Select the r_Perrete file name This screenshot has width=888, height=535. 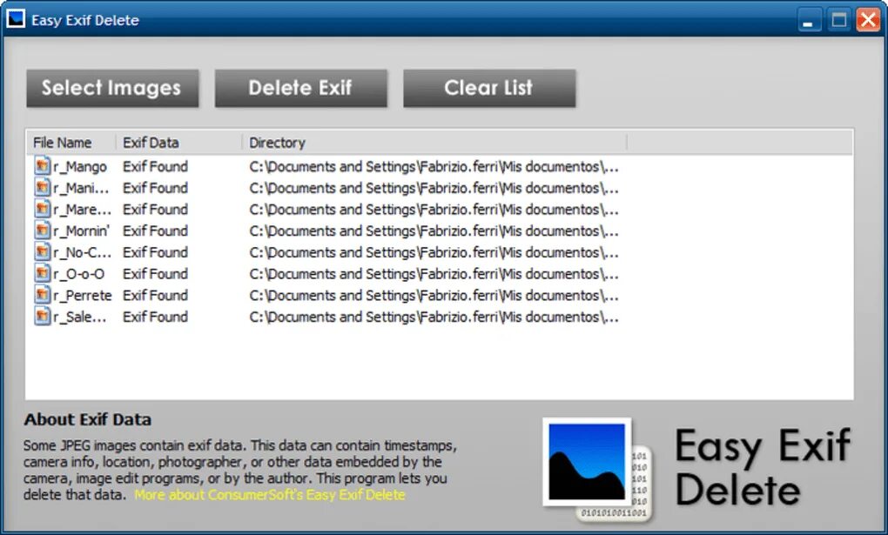tap(82, 296)
